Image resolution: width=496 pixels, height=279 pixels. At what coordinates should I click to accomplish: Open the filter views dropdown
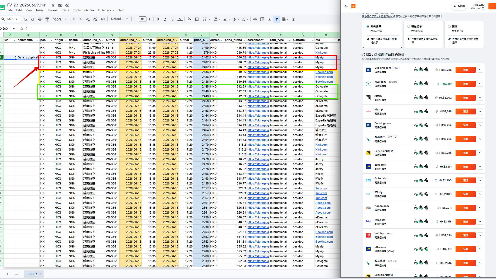point(285,19)
